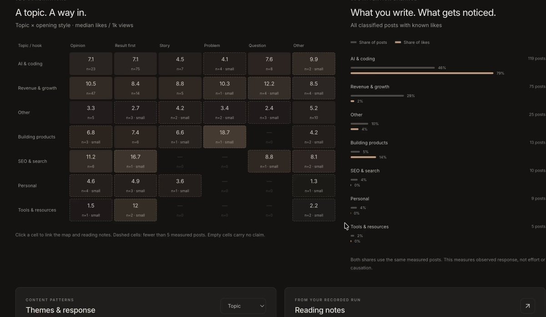
Task: Select the SEO & search Question cell
Action: 269,161
